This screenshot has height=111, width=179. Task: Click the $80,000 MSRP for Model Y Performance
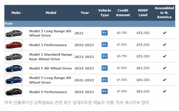click(x=143, y=91)
